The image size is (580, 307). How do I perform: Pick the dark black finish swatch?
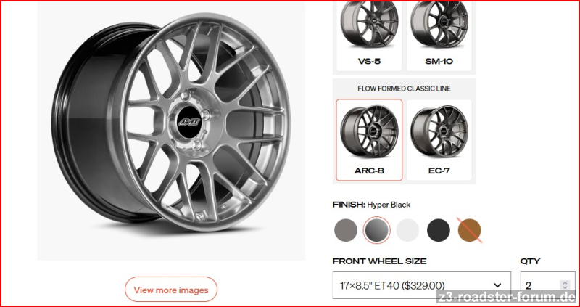click(439, 230)
